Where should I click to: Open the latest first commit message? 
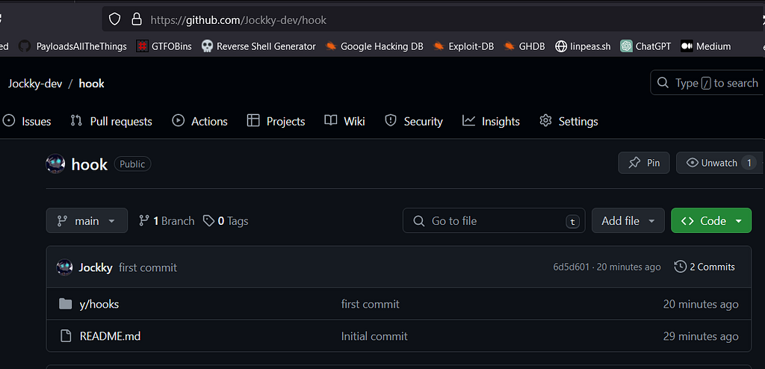[148, 267]
